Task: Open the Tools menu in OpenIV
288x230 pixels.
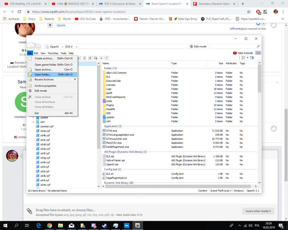Action: point(63,53)
